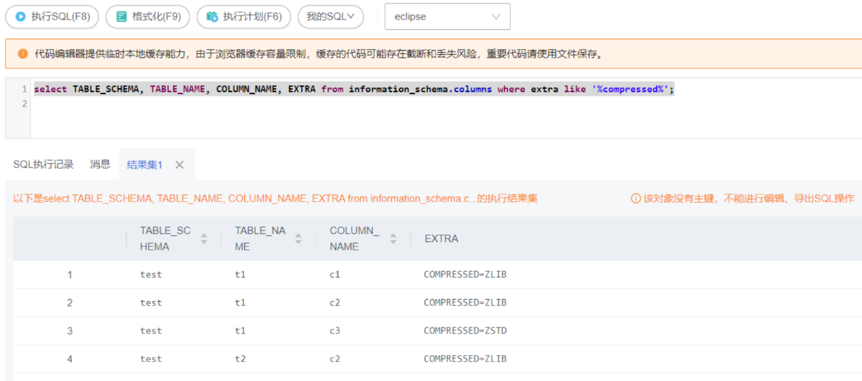The width and height of the screenshot is (862, 381).
Task: Sort by COLUMN_NAME column arrows
Action: (x=393, y=239)
